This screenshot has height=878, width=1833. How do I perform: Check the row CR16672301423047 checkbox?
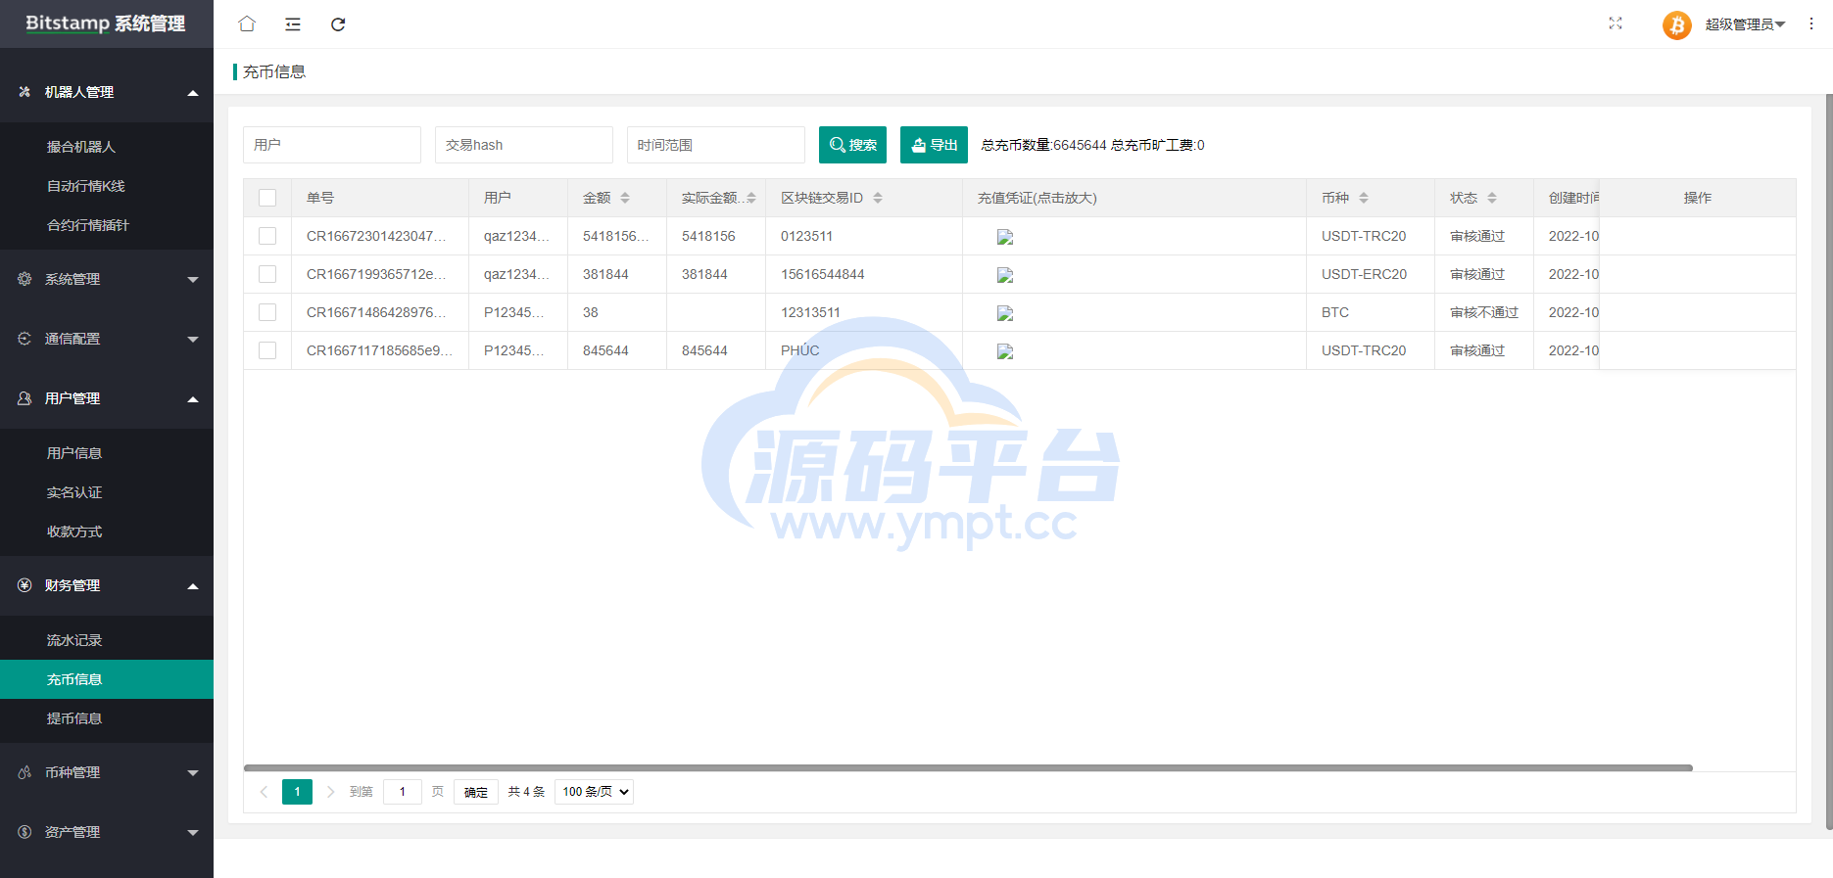(267, 236)
